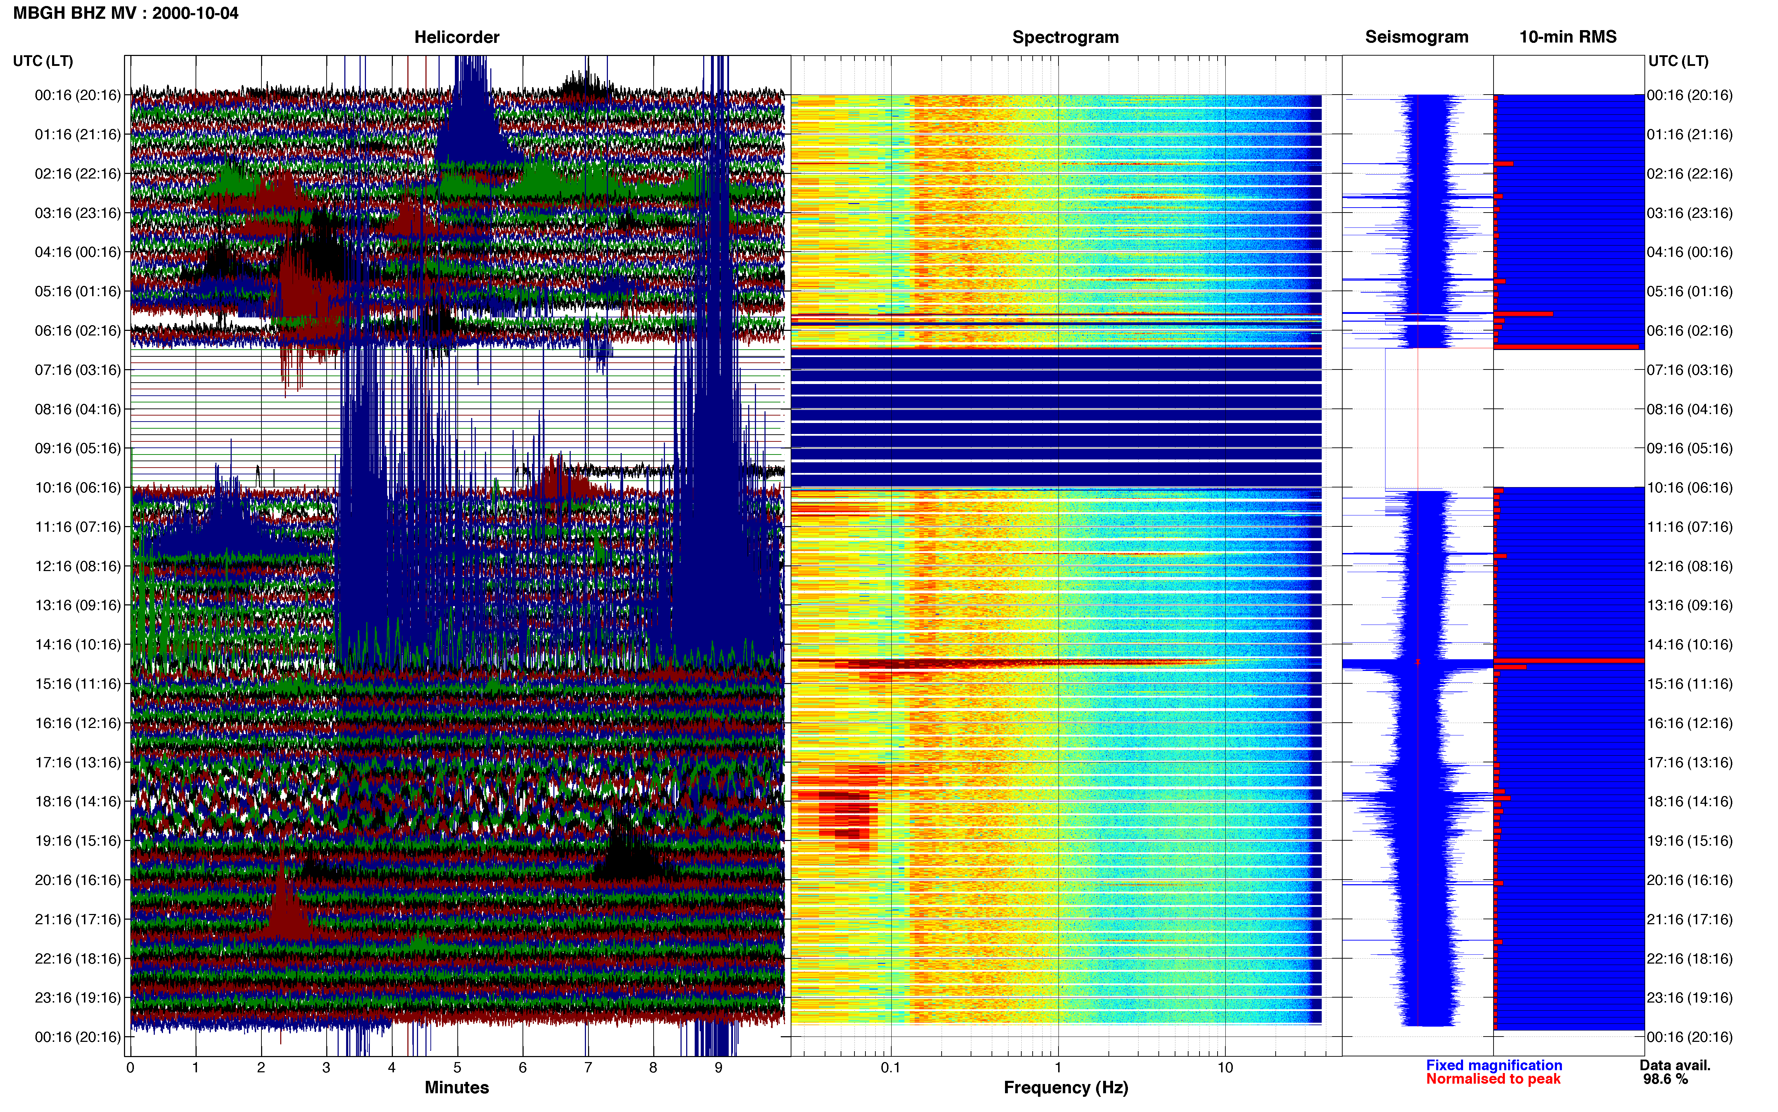Viewport: 1778px width, 1112px height.
Task: Click helicorder time label 15:16 (11:16)
Action: coord(78,684)
